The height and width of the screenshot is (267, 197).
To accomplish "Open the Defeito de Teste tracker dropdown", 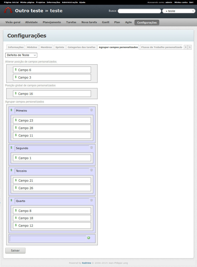I will pos(21,55).
